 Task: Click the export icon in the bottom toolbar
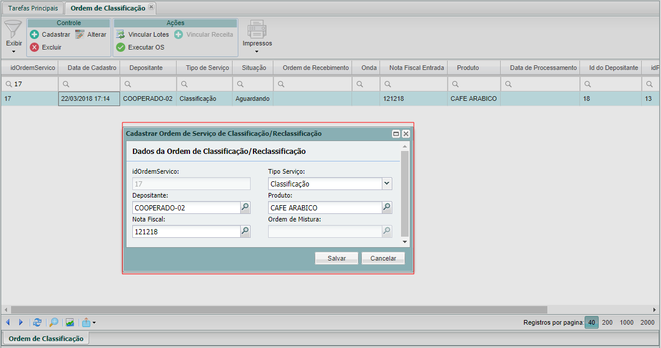pyautogui.click(x=86, y=322)
